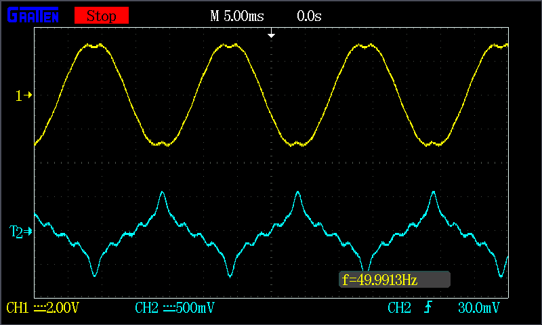Select the CH2 trigger source label
The image size is (542, 325).
click(x=399, y=308)
